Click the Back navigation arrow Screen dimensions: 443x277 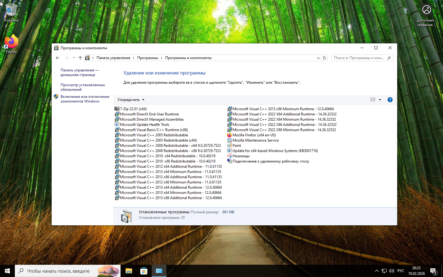click(58, 58)
